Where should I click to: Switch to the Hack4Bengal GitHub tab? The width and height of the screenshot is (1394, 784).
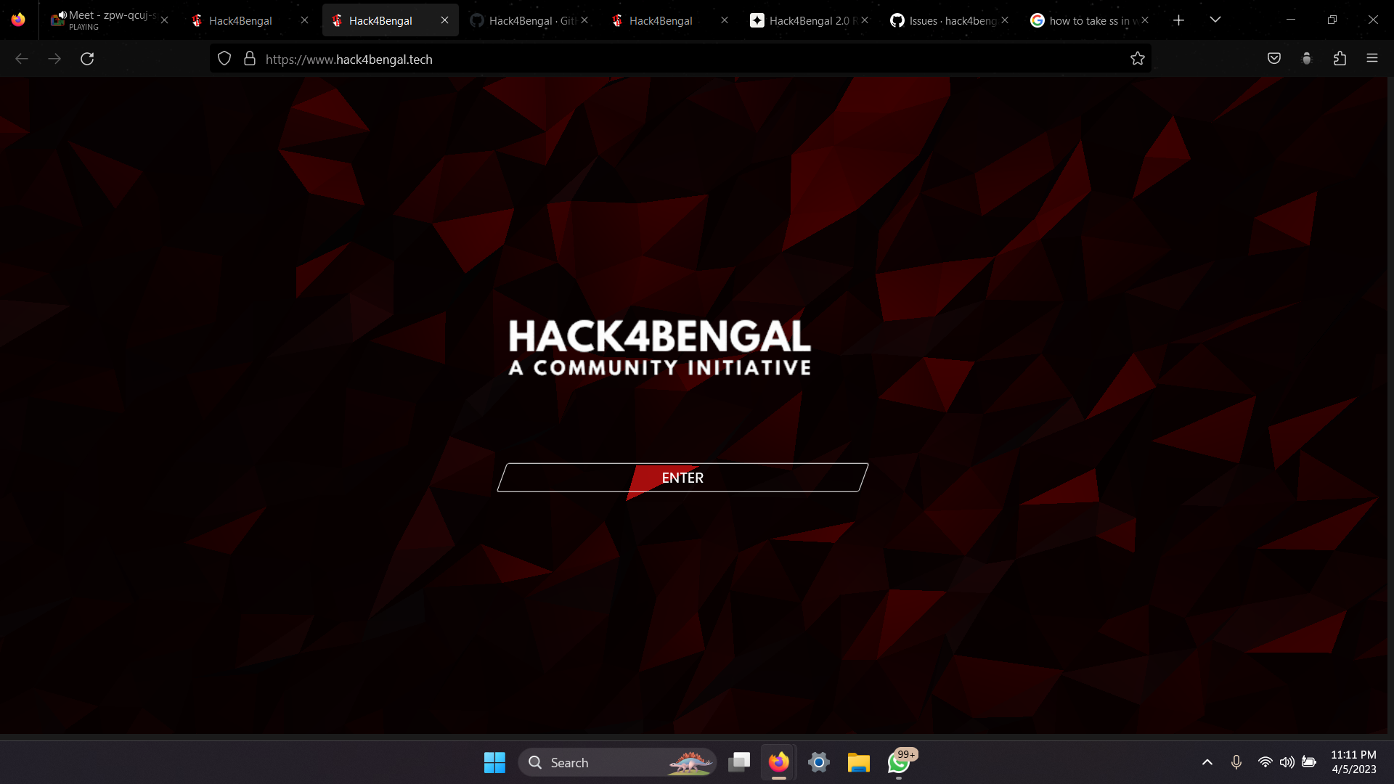pyautogui.click(x=530, y=20)
